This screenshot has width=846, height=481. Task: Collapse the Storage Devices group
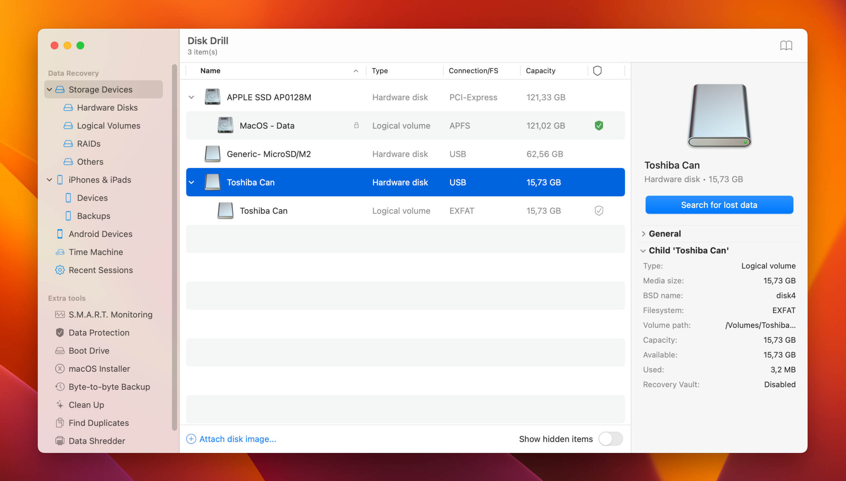[50, 89]
